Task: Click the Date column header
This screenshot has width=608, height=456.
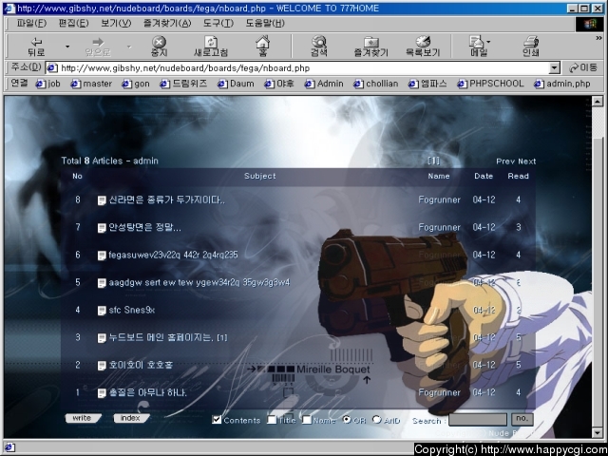Action: (484, 176)
